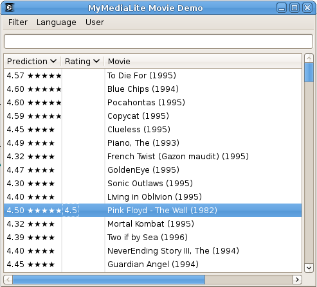The image size is (317, 287).
Task: Click the 4.5 rating cell for Pink Floyd
Action: [71, 211]
